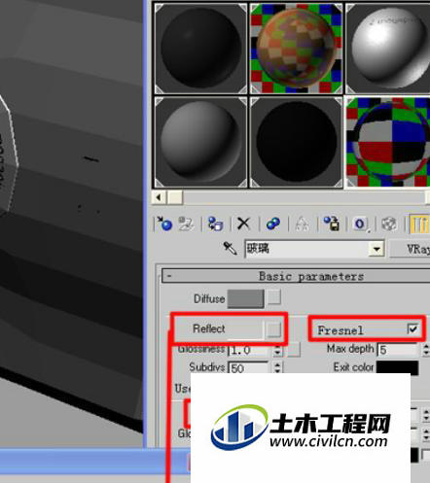Click the VRay material type button
Image resolution: width=430 pixels, height=483 pixels.
pyautogui.click(x=410, y=249)
